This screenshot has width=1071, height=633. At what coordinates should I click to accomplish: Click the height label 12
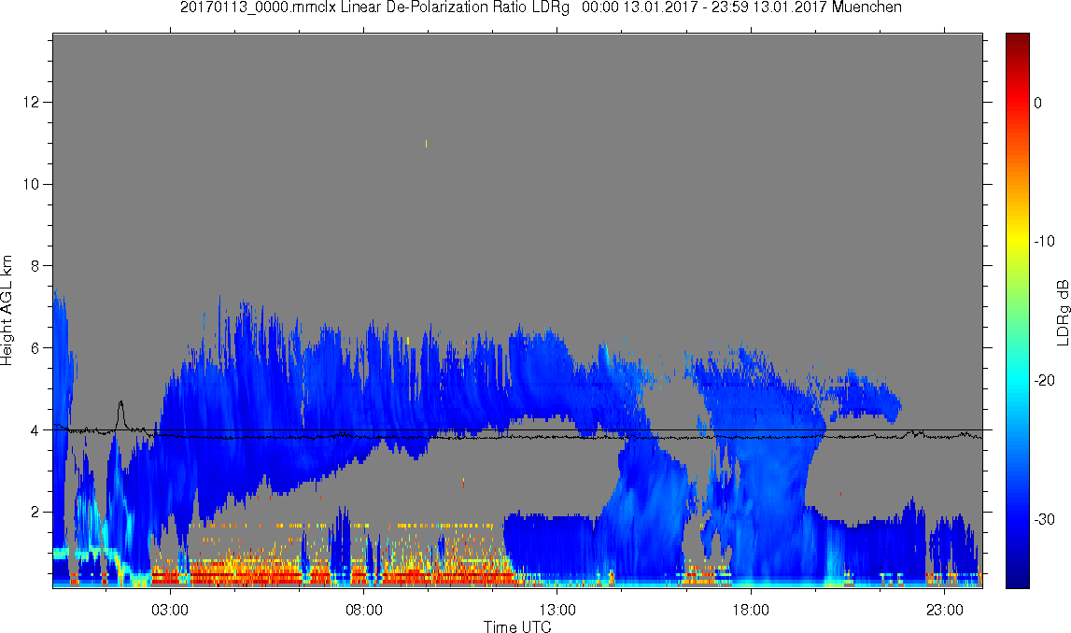click(x=31, y=103)
